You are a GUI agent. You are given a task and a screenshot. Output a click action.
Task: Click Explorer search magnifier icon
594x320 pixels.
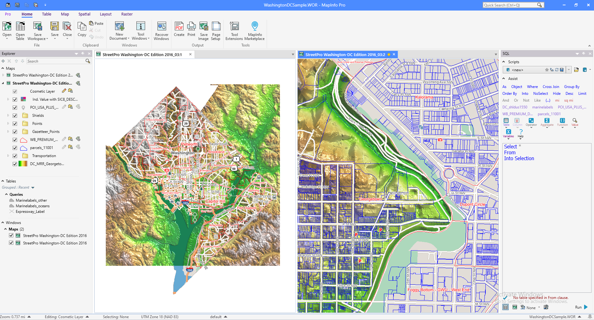(x=88, y=61)
